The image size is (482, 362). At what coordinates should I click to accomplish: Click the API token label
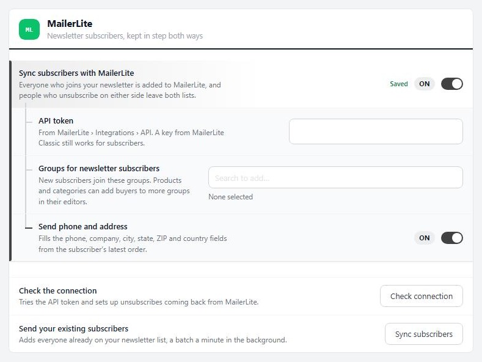(x=56, y=120)
